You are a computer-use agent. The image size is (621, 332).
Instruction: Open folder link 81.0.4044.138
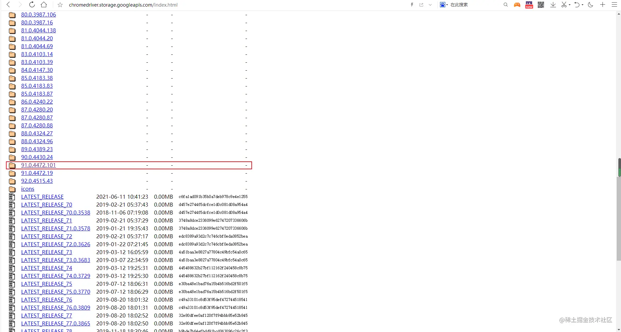[x=38, y=30]
